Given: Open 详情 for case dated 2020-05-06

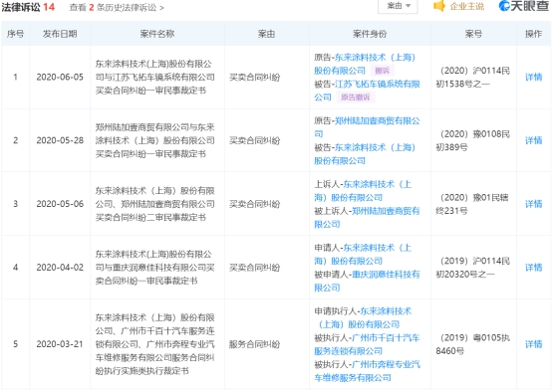Looking at the screenshot, I should [533, 204].
